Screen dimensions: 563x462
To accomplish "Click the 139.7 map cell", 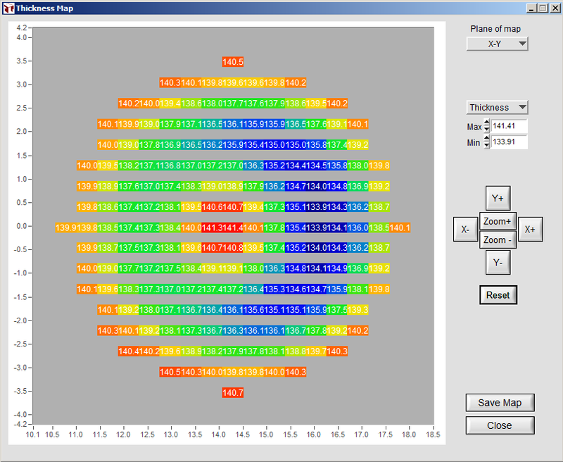I will click(316, 351).
